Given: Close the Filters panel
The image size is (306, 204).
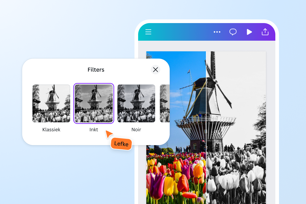Looking at the screenshot, I should 155,70.
